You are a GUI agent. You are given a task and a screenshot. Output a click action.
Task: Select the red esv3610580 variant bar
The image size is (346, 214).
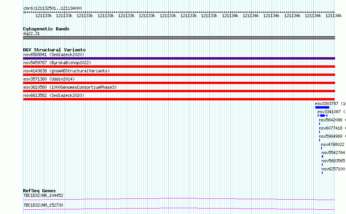[179, 91]
